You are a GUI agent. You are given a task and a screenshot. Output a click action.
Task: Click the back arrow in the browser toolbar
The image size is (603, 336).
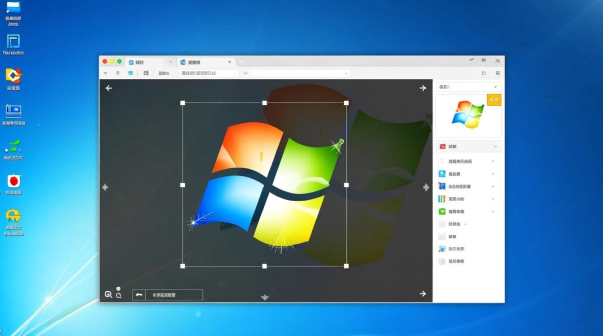click(x=106, y=73)
